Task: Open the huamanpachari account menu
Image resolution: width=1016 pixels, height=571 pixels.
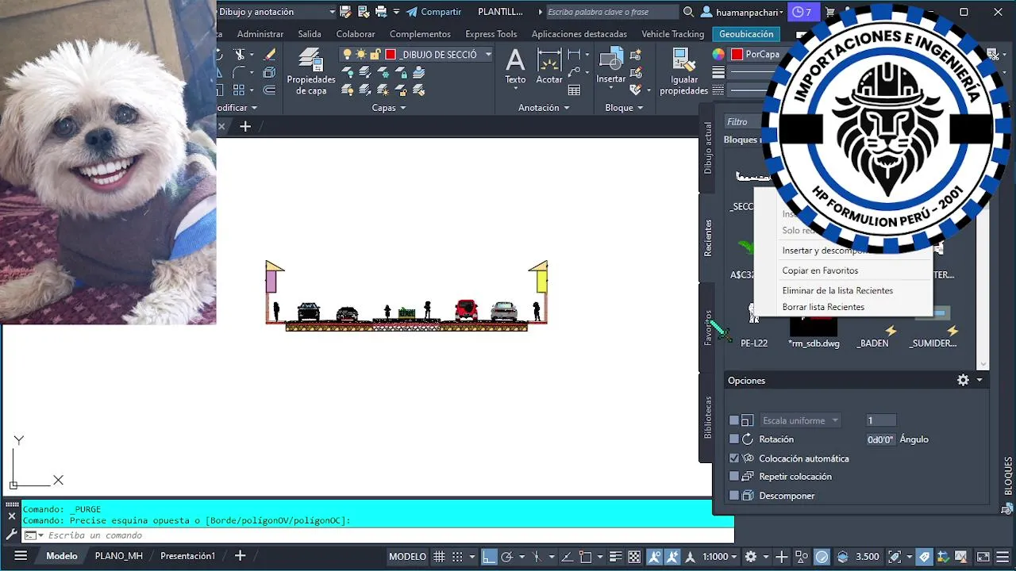Action: (742, 12)
